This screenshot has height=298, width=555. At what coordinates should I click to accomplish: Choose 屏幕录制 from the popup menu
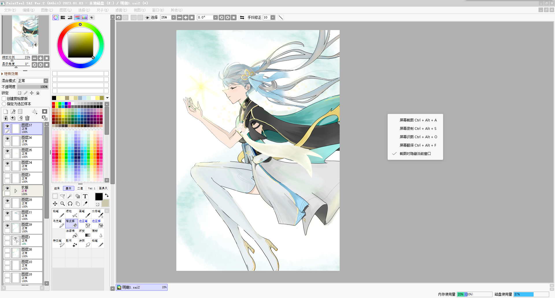coord(418,129)
